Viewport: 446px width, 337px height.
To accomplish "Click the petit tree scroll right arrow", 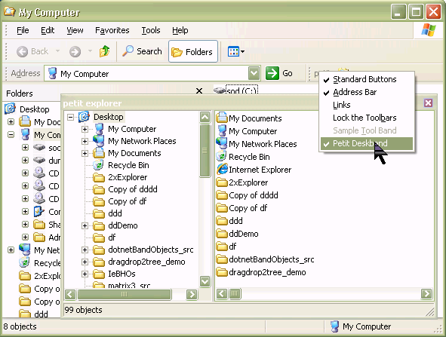I will 192,294.
